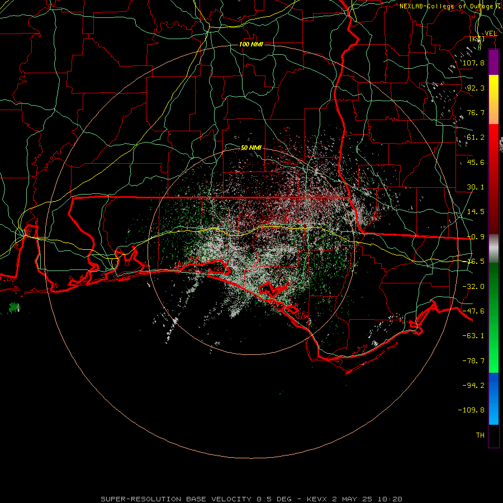Screen dimensions: 503x503
Task: Click the -109.8 velocity scale value
Action: [471, 410]
